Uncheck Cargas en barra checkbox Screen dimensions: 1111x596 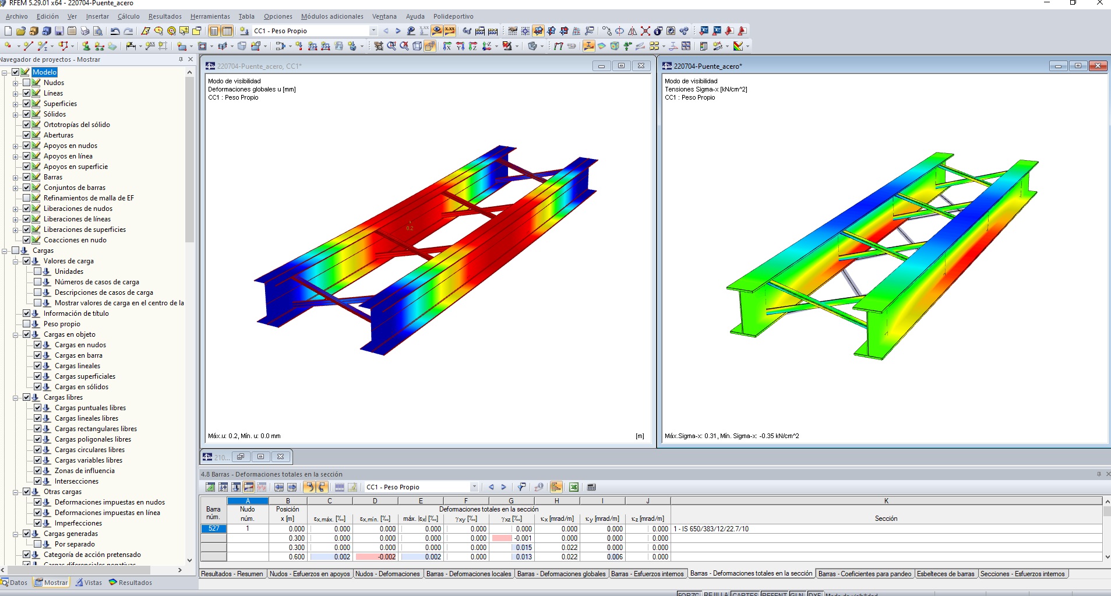(x=38, y=355)
